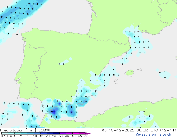Click the 'ECMWF' model label

click(x=45, y=130)
